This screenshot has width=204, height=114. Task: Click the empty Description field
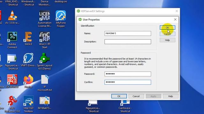(128, 41)
